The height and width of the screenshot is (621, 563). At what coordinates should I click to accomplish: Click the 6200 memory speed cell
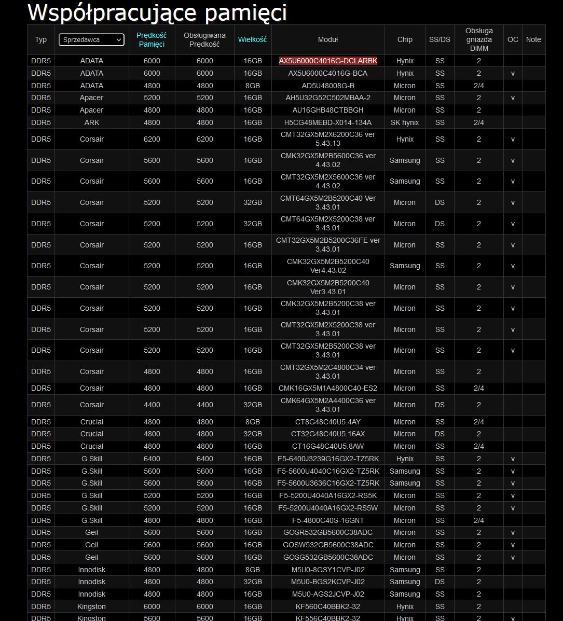(x=152, y=139)
